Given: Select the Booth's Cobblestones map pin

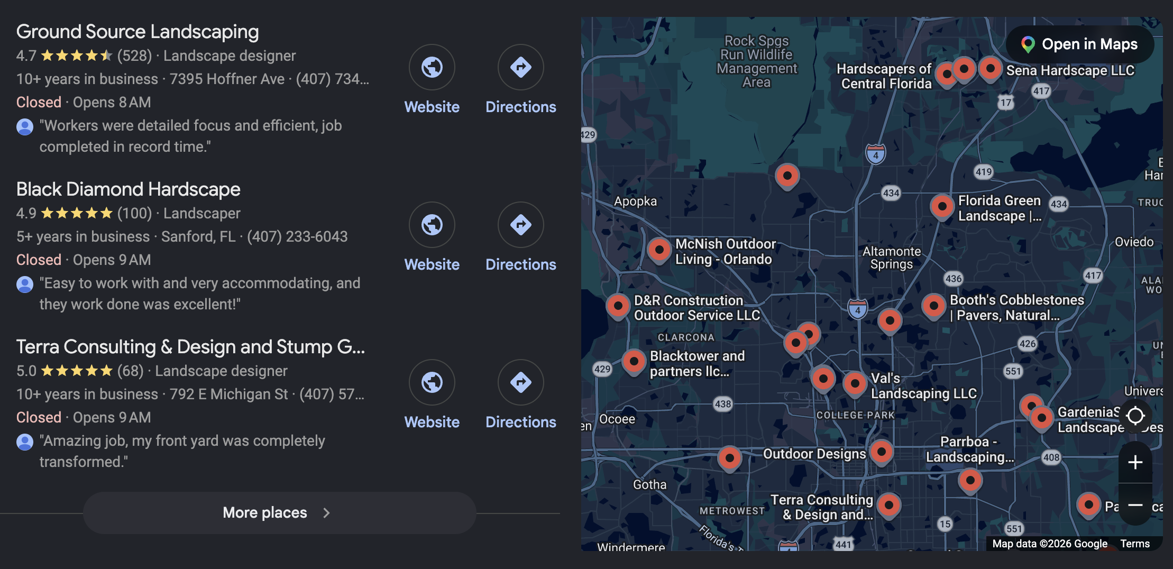Looking at the screenshot, I should [933, 307].
